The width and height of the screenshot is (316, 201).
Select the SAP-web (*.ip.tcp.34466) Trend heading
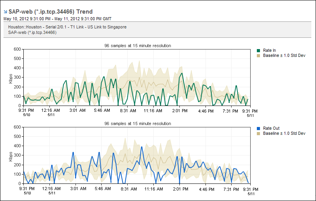coord(51,12)
